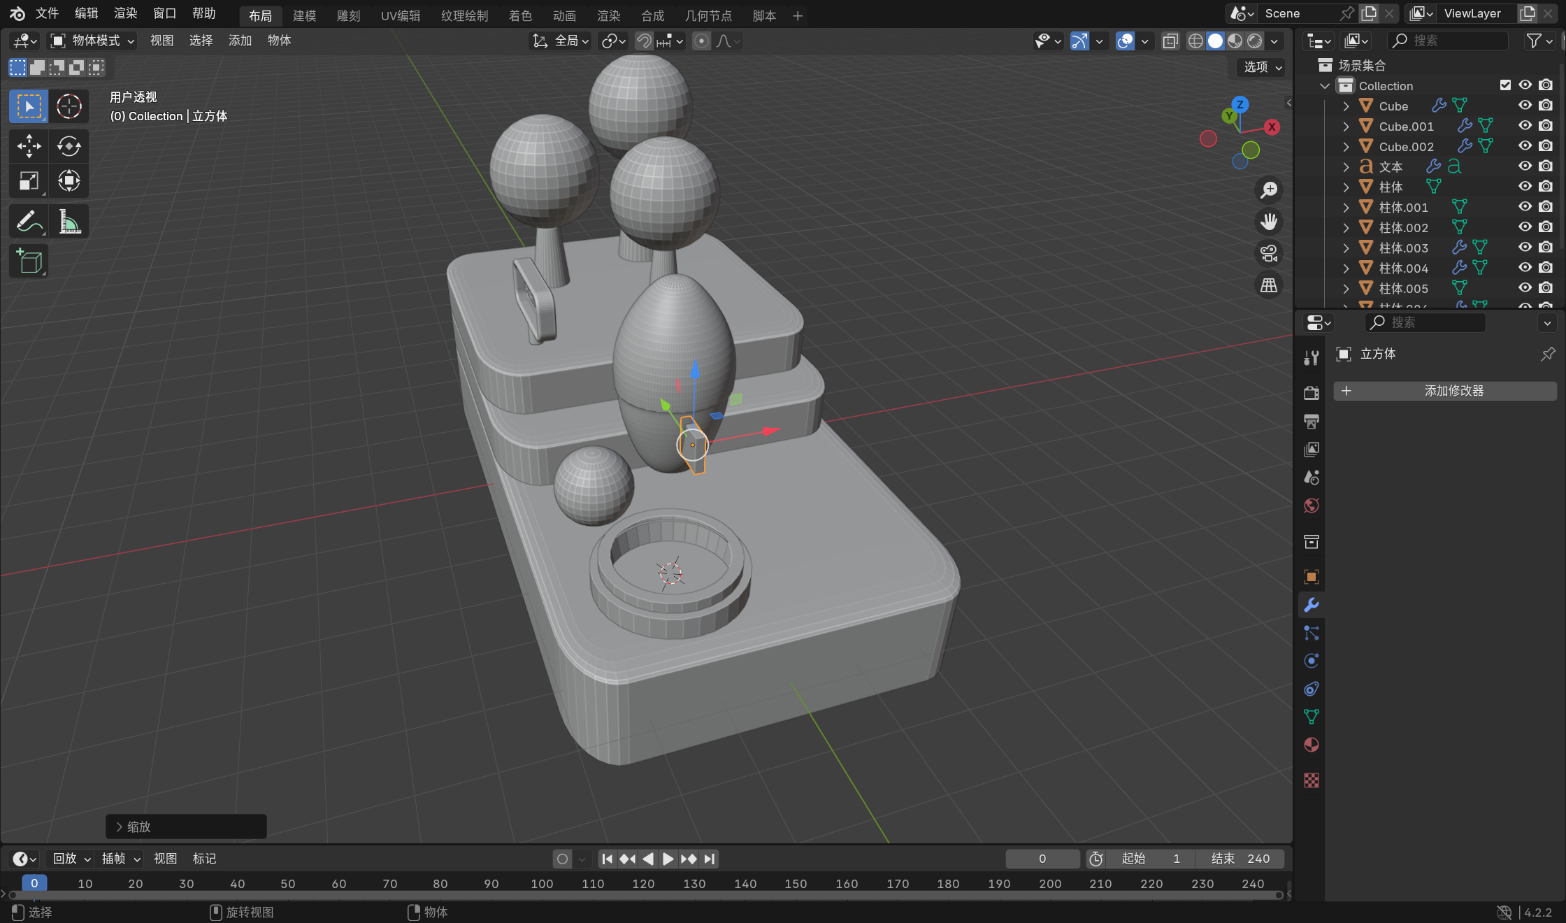Open the 选项 options dropdown
Image resolution: width=1566 pixels, height=923 pixels.
pyautogui.click(x=1262, y=67)
